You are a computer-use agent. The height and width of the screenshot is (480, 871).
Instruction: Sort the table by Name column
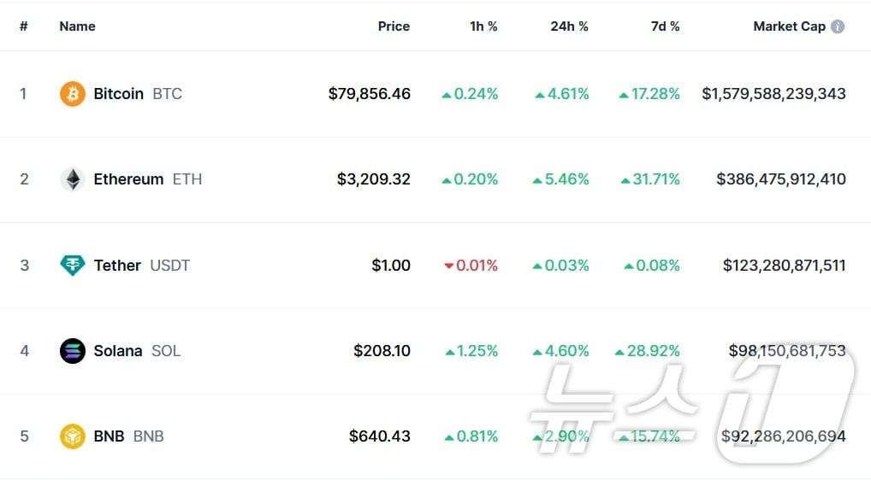(77, 26)
